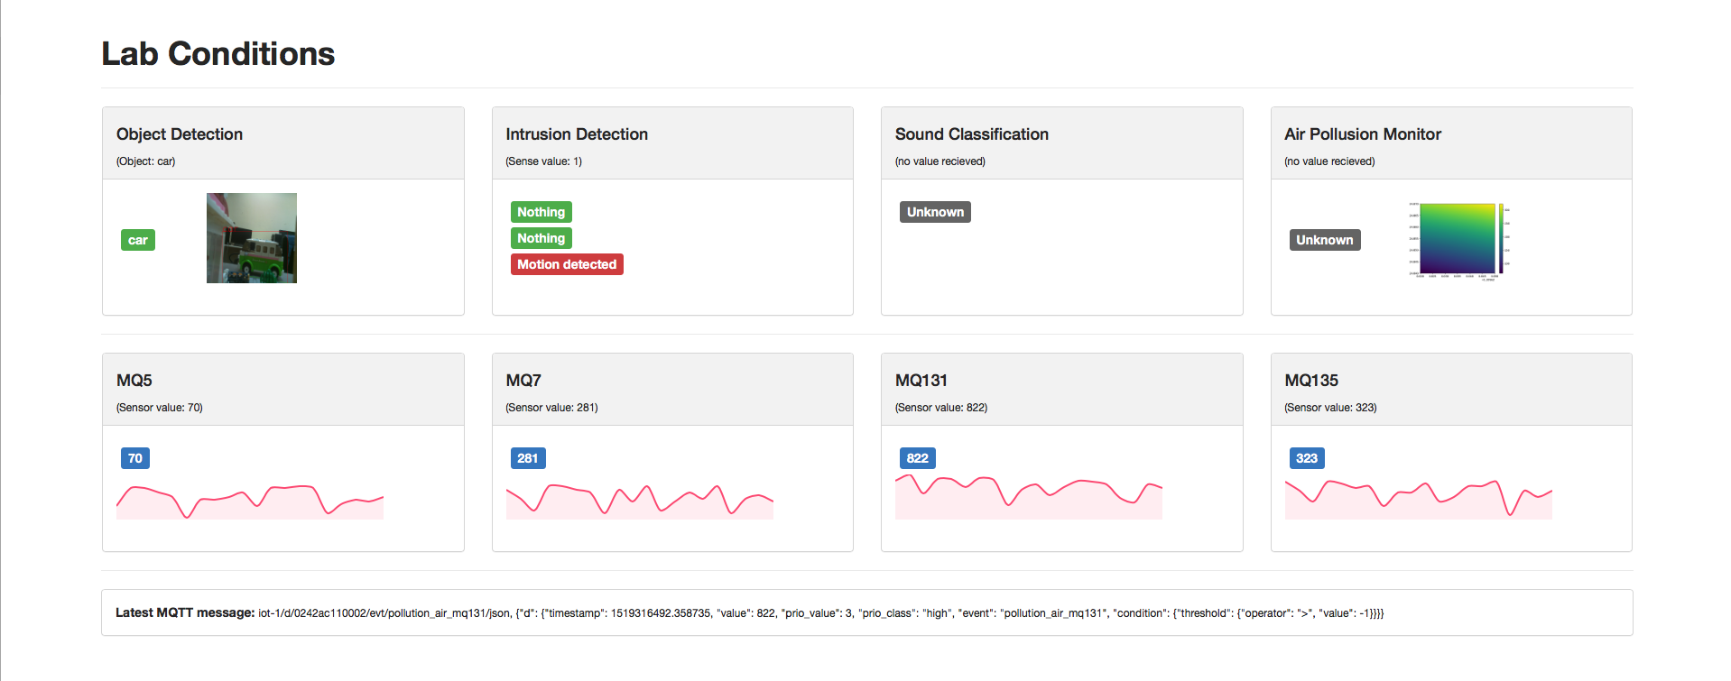The width and height of the screenshot is (1731, 681).
Task: Click the red Motion detected badge
Action: 567,264
